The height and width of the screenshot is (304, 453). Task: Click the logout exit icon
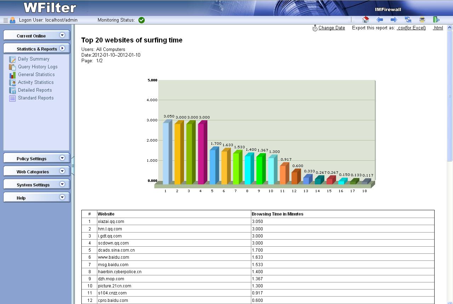point(436,20)
